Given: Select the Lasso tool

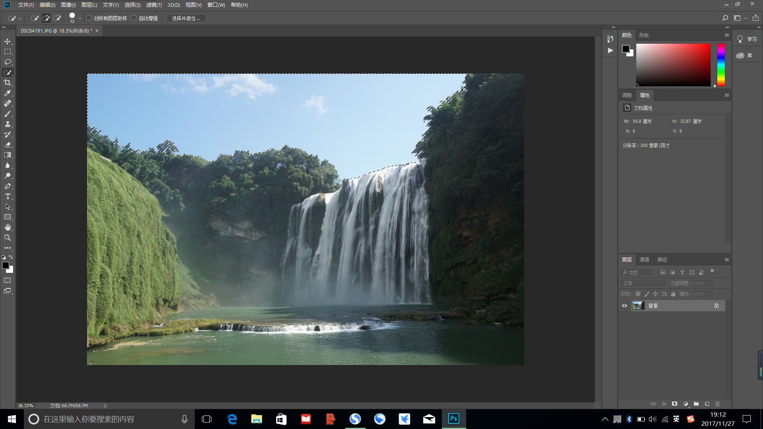Looking at the screenshot, I should [x=8, y=62].
